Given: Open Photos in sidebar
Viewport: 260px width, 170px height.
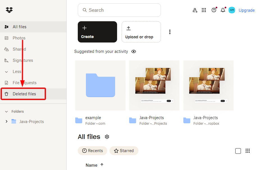Looking at the screenshot, I should tap(33, 38).
